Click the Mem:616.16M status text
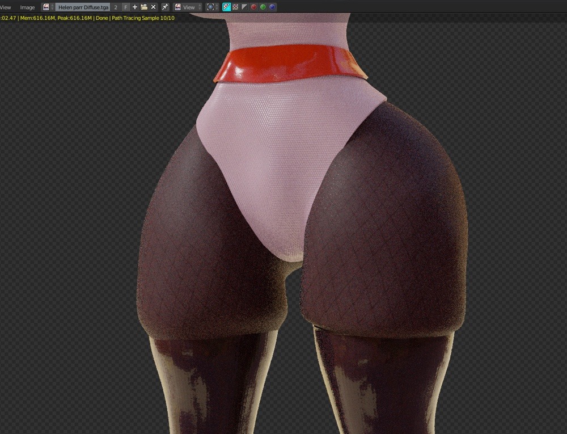Viewport: 567px width, 434px height. point(37,18)
